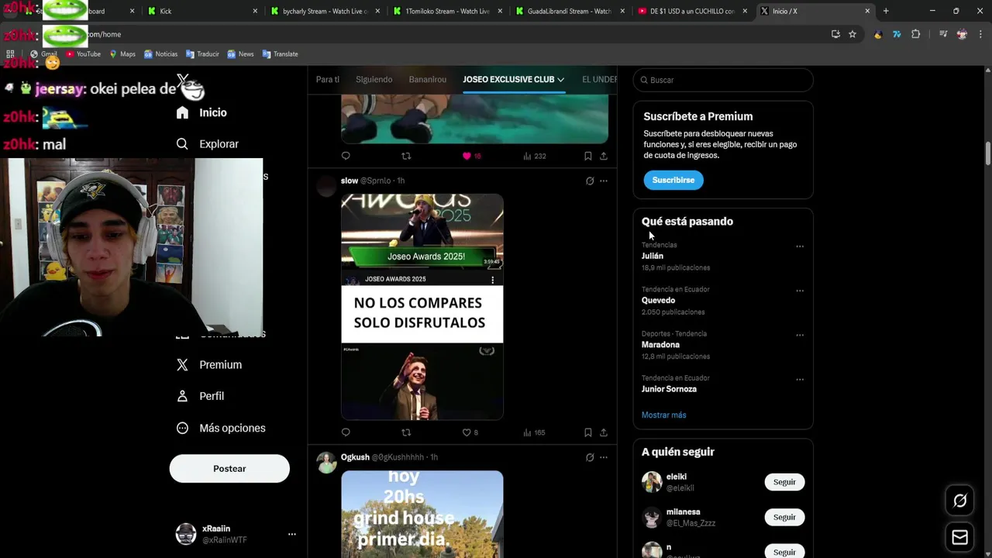Close the Inicio / X browser tab

tap(867, 11)
